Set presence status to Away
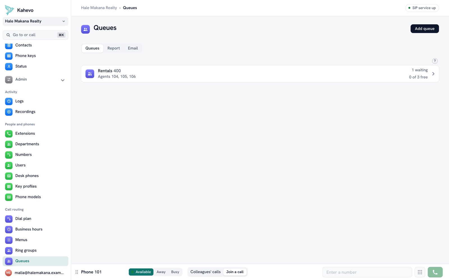 (161, 272)
